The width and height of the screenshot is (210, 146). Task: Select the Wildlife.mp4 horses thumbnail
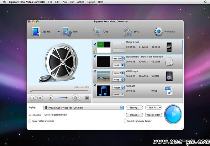coord(103,76)
